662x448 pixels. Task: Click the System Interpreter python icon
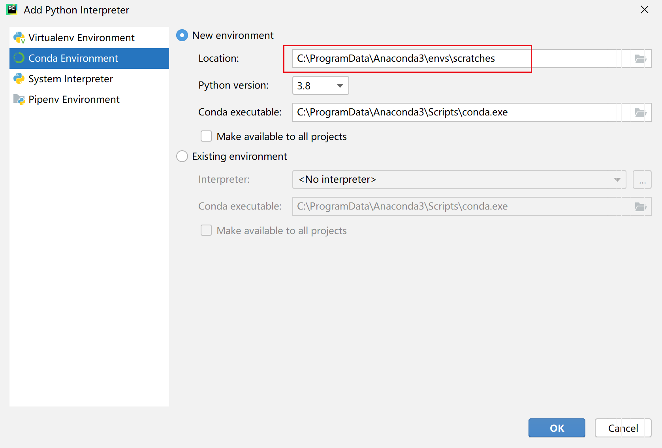click(19, 79)
